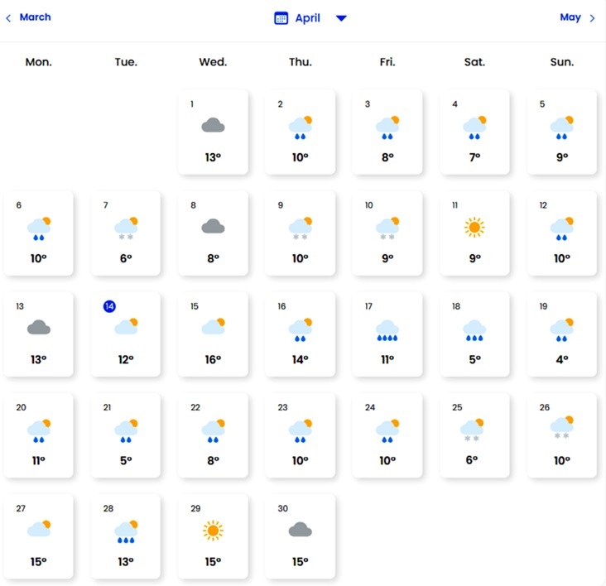This screenshot has height=586, width=606.
Task: Open the April 20 forecast card
Action: [38, 436]
